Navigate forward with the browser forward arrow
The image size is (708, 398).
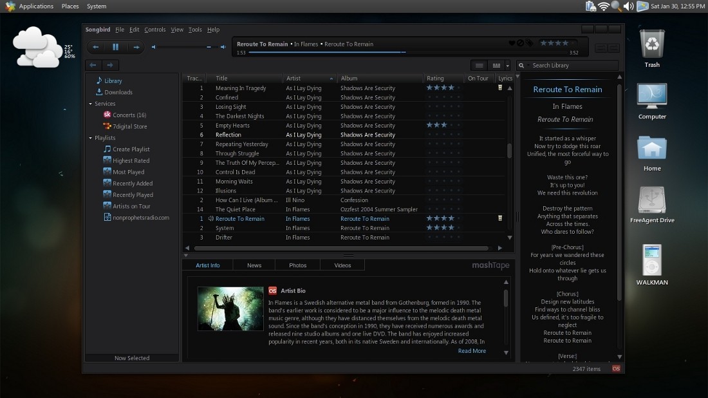[x=110, y=65]
